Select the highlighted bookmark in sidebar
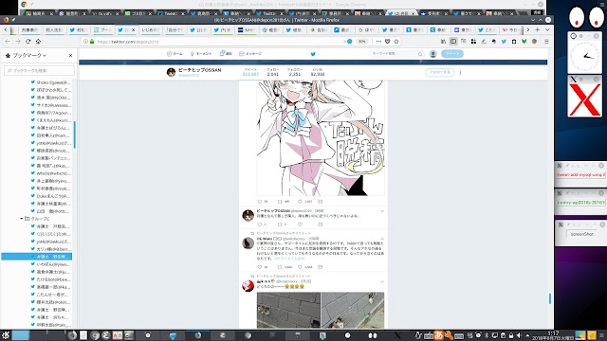 point(36,257)
